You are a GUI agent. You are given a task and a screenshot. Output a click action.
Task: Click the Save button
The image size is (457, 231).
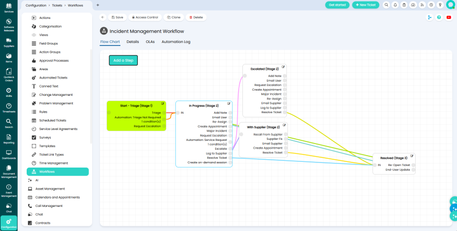click(117, 17)
